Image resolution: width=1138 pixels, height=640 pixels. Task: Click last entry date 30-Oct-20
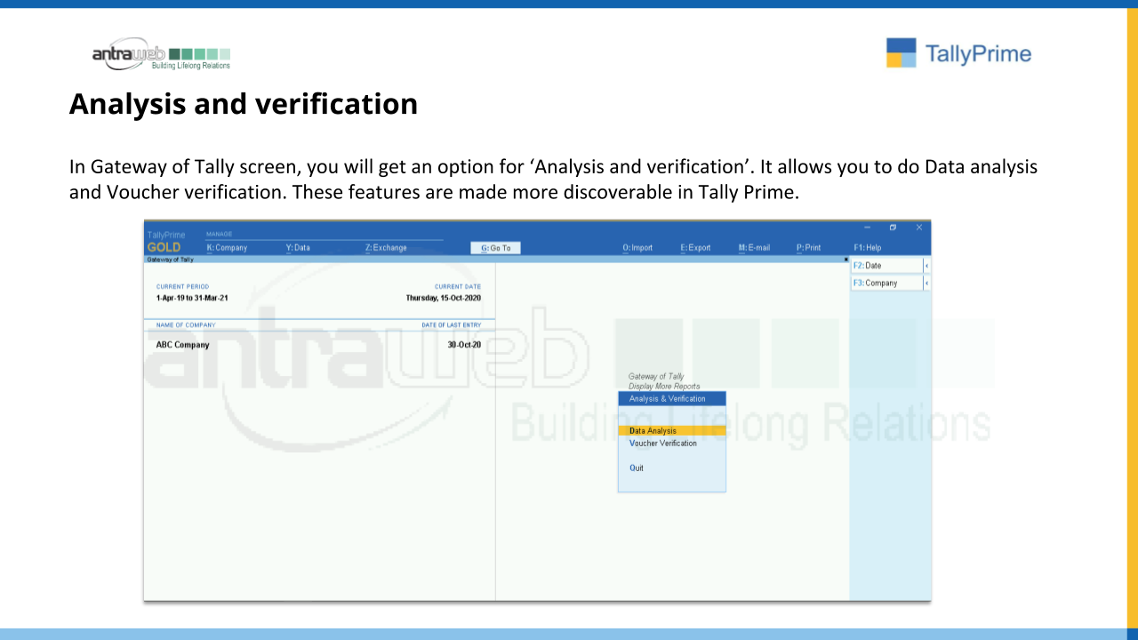[x=464, y=345]
